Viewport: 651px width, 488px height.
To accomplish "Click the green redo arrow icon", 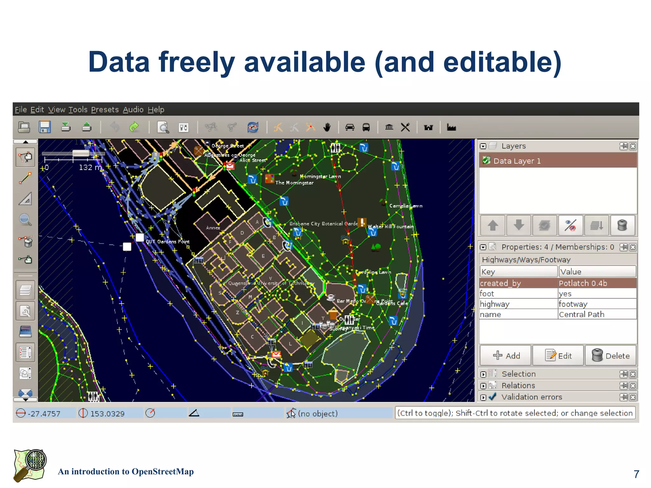I will point(134,127).
